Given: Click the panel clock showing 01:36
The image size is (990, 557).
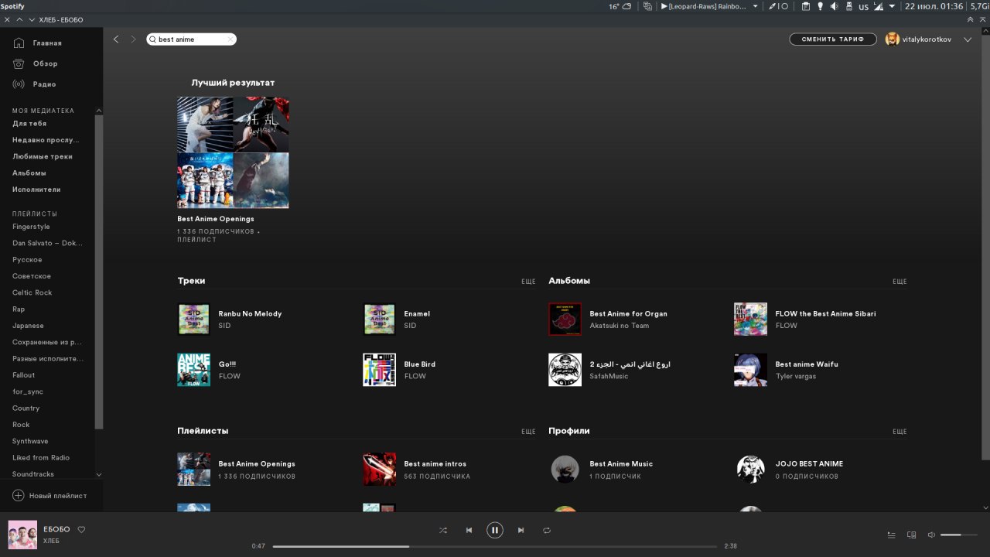Looking at the screenshot, I should coord(934,6).
